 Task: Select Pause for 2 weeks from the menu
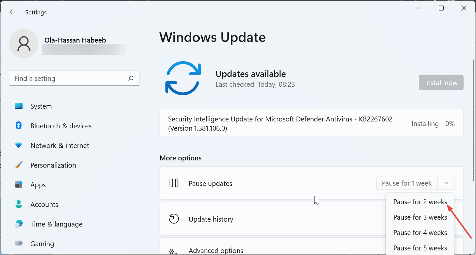tap(420, 202)
